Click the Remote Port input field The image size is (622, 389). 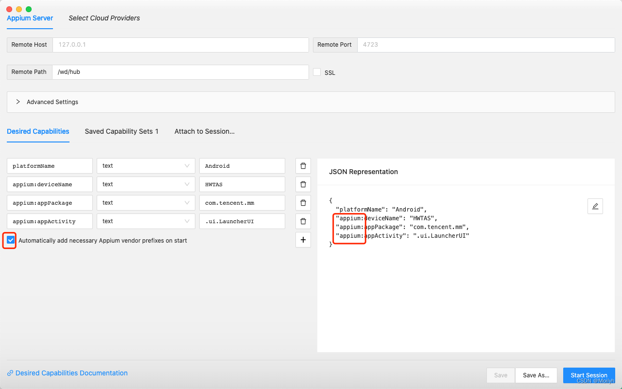486,45
